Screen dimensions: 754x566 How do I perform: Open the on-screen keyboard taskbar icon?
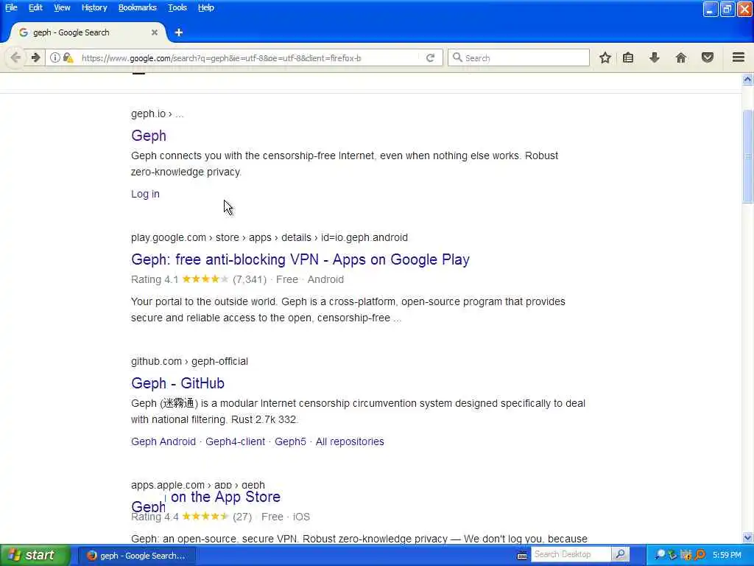click(x=522, y=556)
